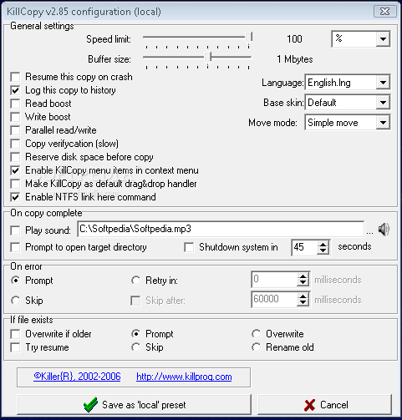This screenshot has width=402, height=420.
Task: Uncheck Enable NTFS link here command
Action: point(15,197)
